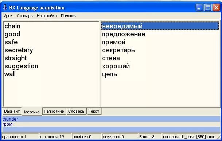Select the word прямой in right list
The height and width of the screenshot is (141, 222).
[x=114, y=42]
